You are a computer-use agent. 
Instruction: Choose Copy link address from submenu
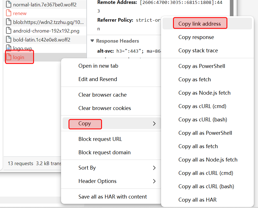tap(199, 24)
